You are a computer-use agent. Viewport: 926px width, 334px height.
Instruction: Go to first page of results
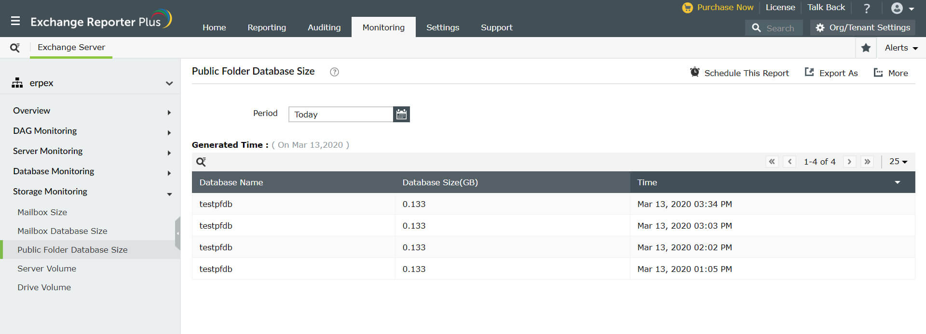(x=772, y=162)
